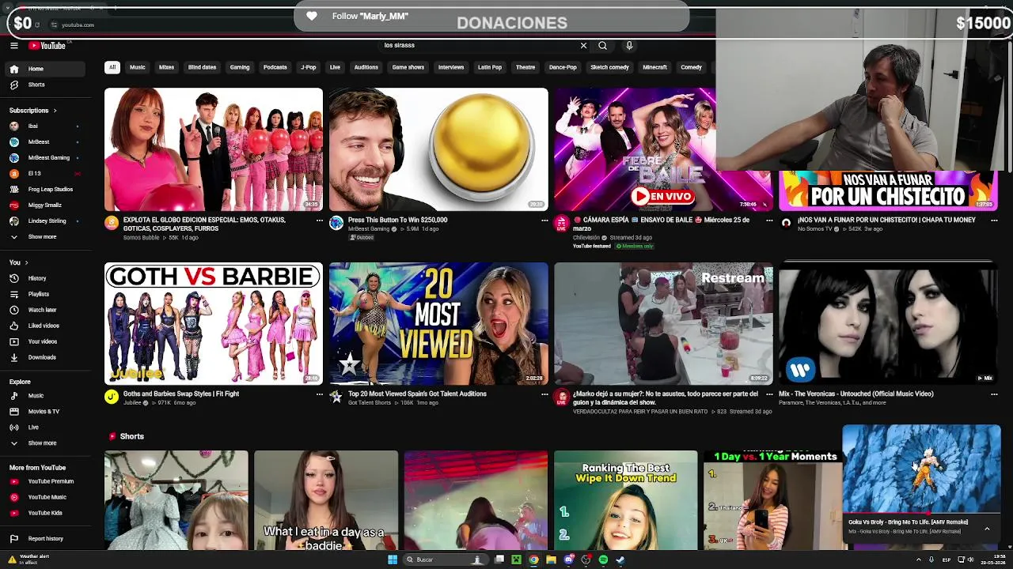Image resolution: width=1013 pixels, height=569 pixels.
Task: Open Your videos in sidebar
Action: coord(44,341)
